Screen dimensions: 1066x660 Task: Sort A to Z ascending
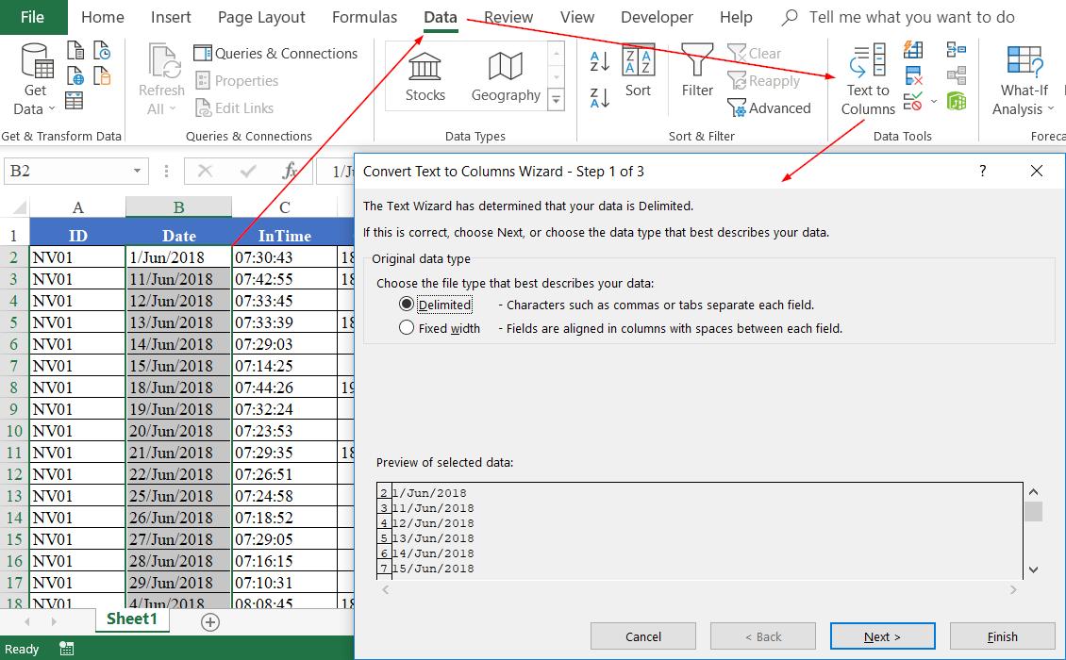coord(599,61)
